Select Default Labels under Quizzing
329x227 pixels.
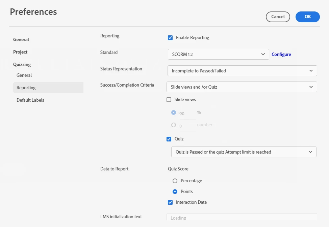[30, 100]
